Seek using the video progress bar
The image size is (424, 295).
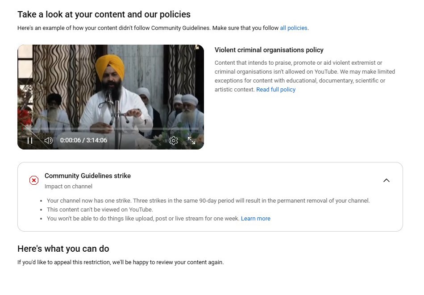pos(110,130)
